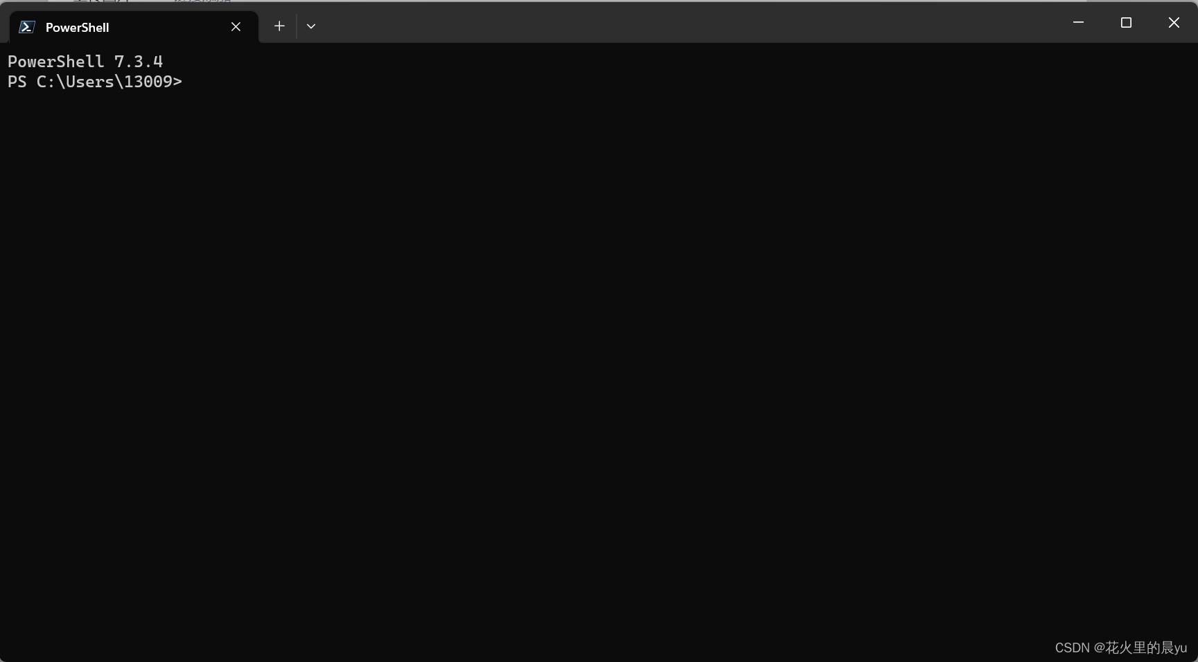Select the PowerShell tab
The width and height of the screenshot is (1198, 662).
104,28
